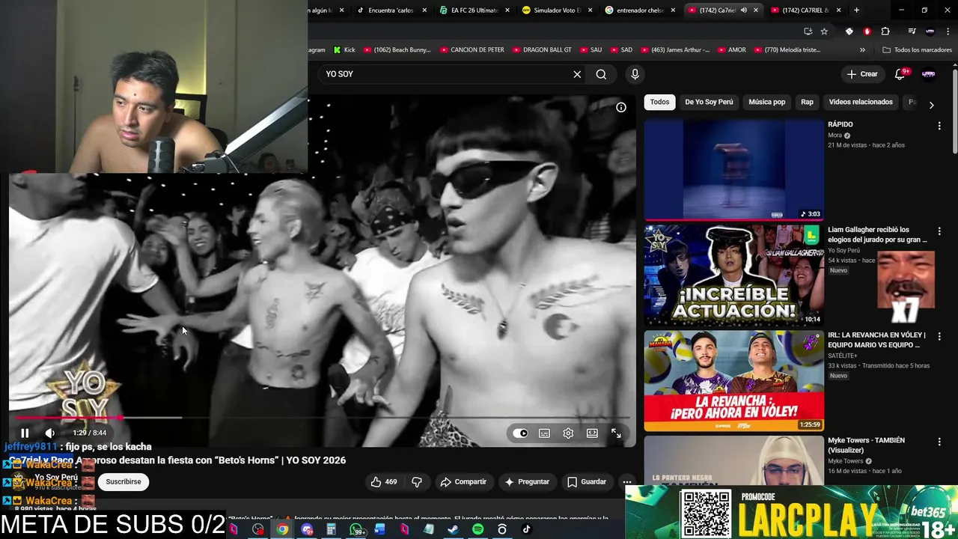958x539 pixels.
Task: Show more filter chips with arrow
Action: pos(931,105)
